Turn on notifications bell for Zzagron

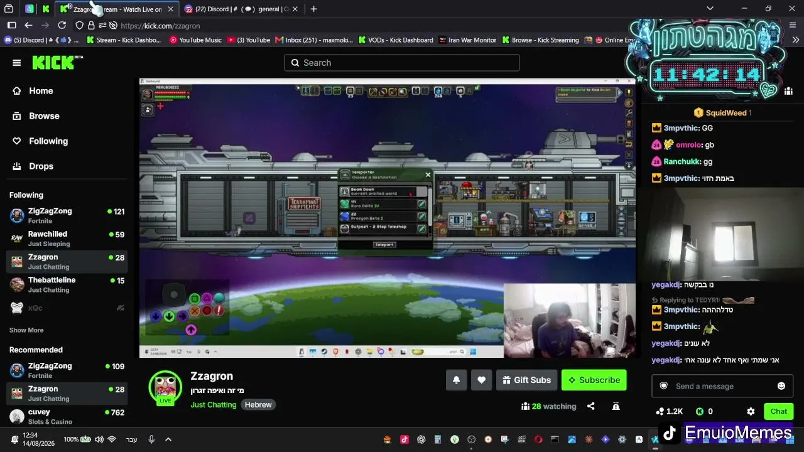457,380
